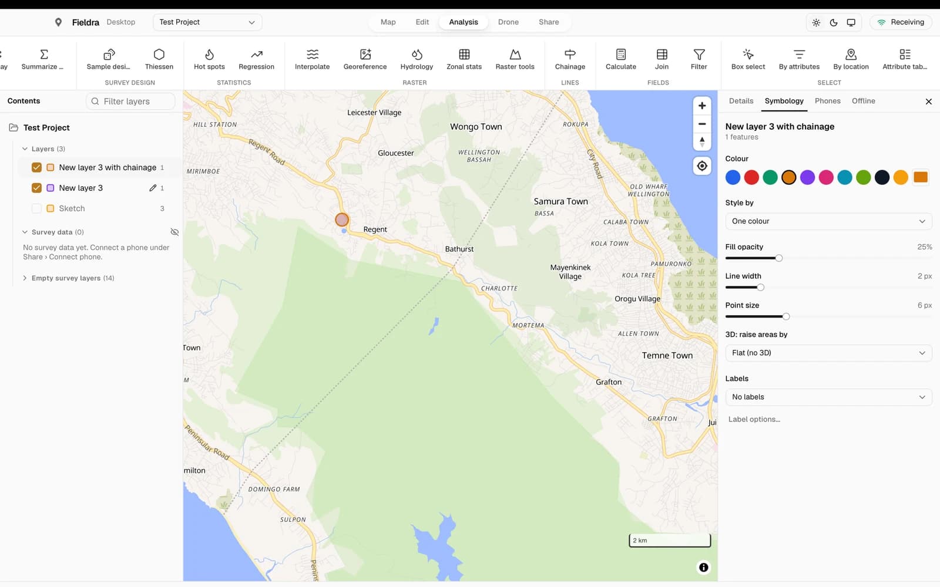
Task: Uncheck New layer 3 with chainage checkbox
Action: 36,167
